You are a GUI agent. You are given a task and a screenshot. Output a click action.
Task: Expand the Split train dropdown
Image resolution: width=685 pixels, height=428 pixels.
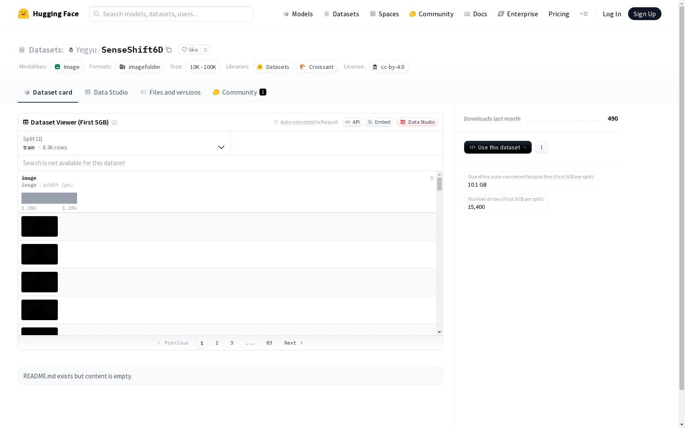[x=124, y=143]
